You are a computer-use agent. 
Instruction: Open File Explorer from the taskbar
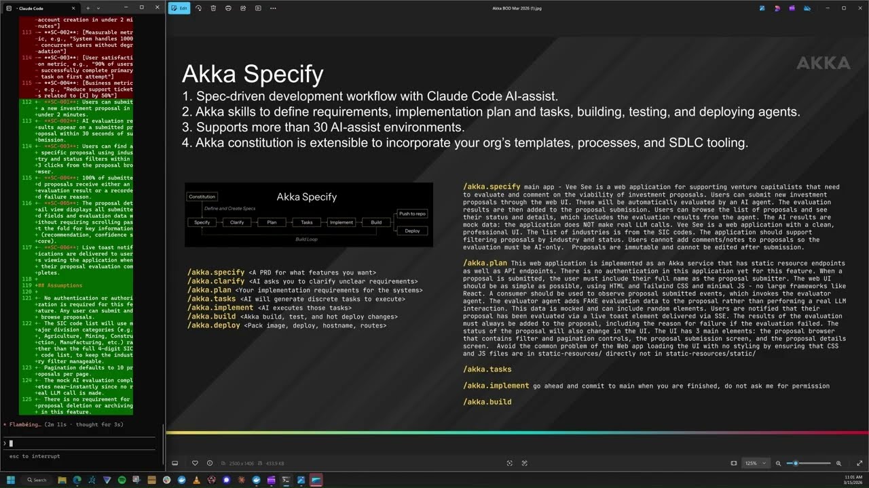point(62,480)
